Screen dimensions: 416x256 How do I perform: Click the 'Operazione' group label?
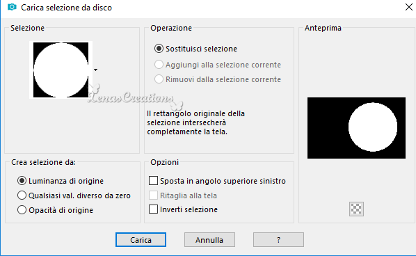click(x=171, y=28)
